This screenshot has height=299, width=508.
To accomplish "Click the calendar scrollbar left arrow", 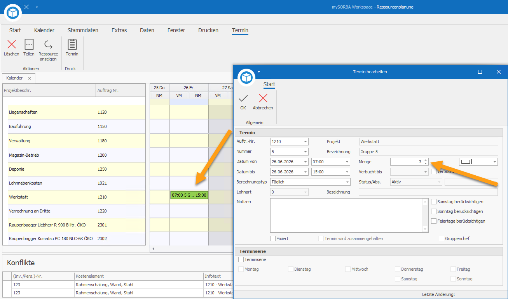I will coord(153,249).
